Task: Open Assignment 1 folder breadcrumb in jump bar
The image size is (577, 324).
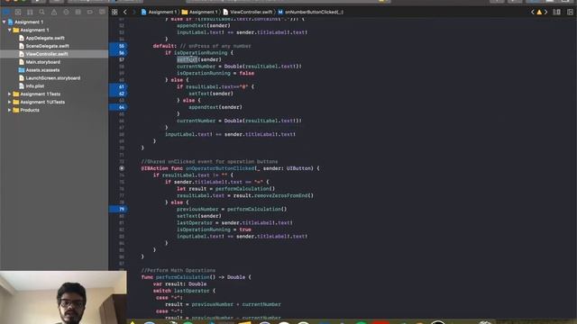Action: [199, 12]
